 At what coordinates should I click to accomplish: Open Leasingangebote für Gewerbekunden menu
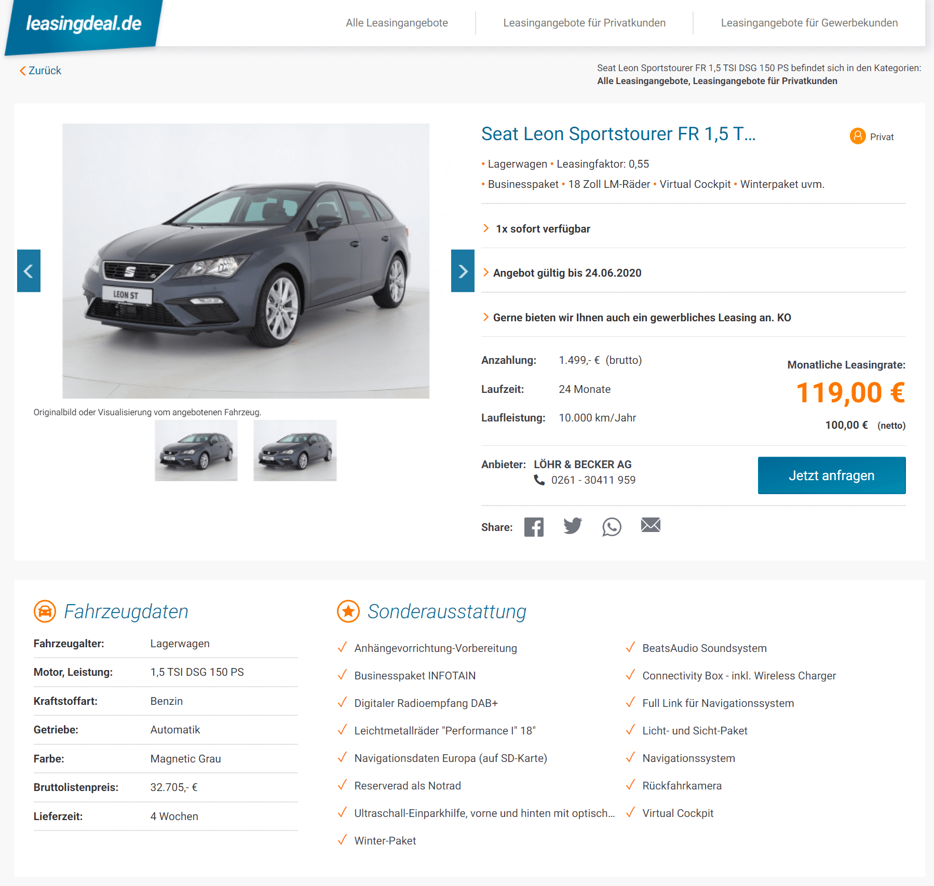(x=809, y=23)
